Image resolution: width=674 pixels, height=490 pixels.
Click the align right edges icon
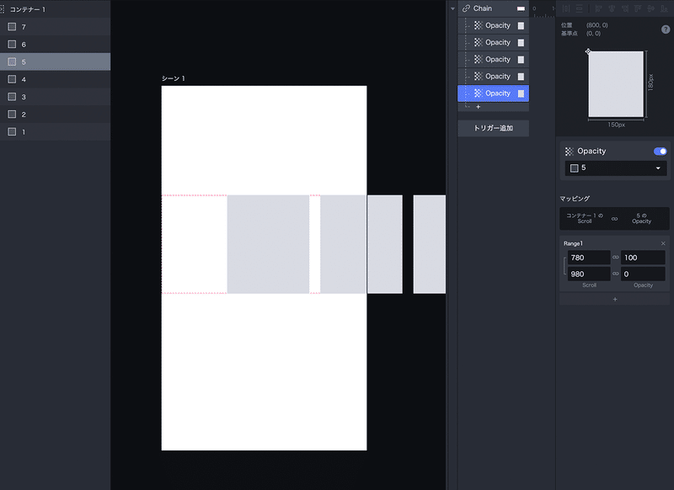click(x=625, y=8)
